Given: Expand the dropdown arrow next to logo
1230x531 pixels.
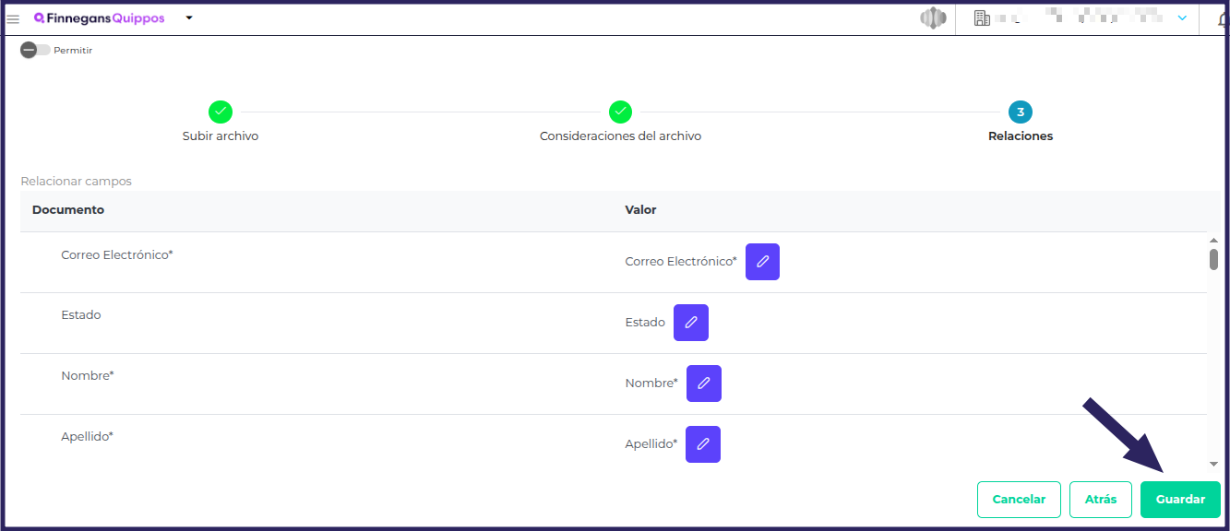Looking at the screenshot, I should pos(189,18).
